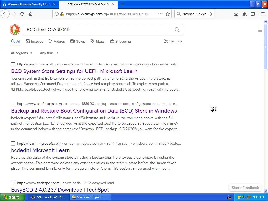Switch to Maps results
Viewport: 268px width, 201px height.
coord(98,41)
